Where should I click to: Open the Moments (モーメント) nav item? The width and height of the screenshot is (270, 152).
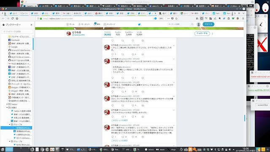[x=84, y=24]
